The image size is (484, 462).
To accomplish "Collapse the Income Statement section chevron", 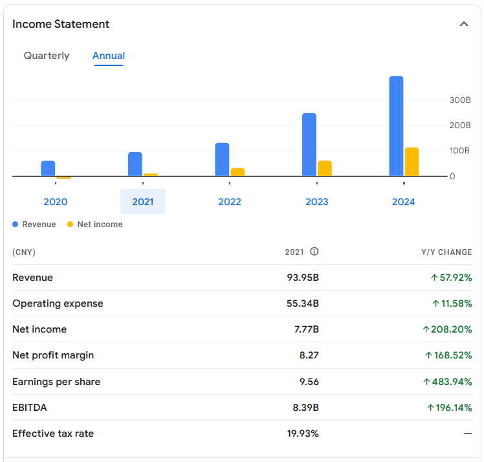I will point(464,24).
